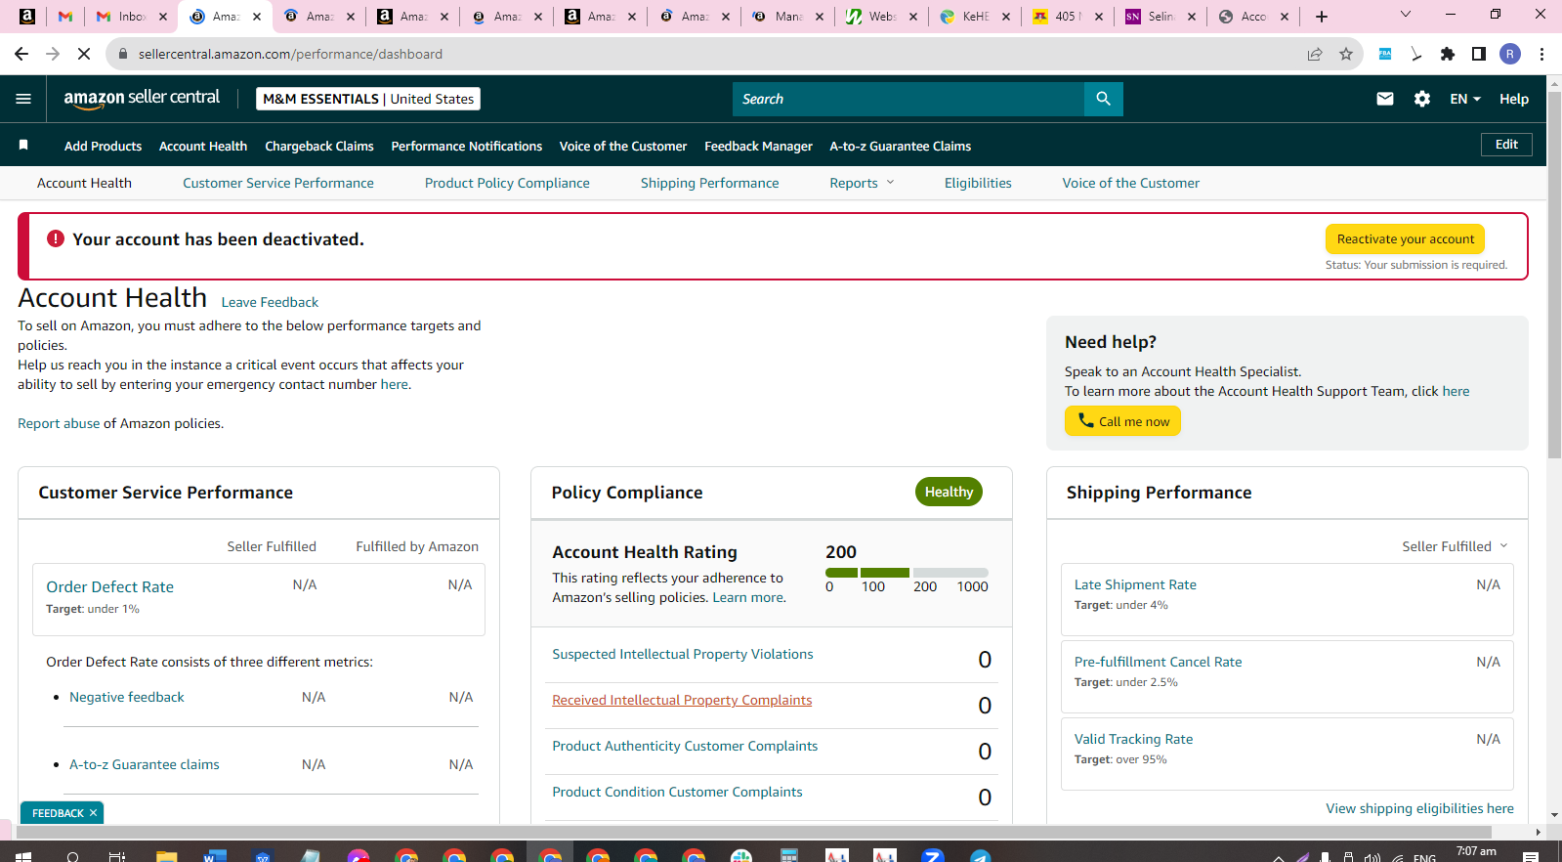Click the browser address bar URL

(290, 54)
